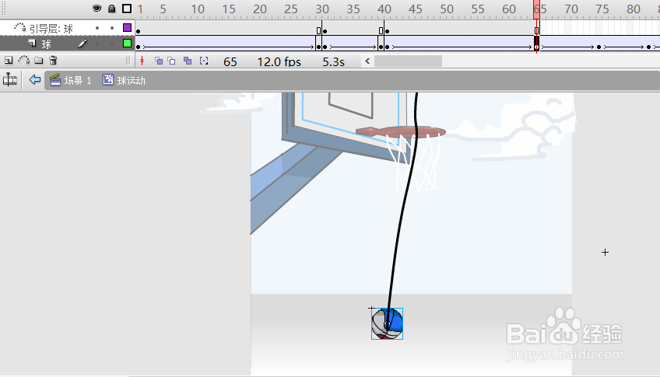Viewport: 660px width, 377px height.
Task: Click the padlock icon for all layers
Action: [111, 9]
